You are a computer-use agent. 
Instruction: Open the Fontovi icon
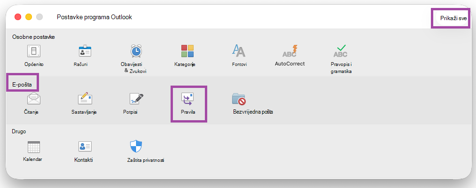pos(239,51)
